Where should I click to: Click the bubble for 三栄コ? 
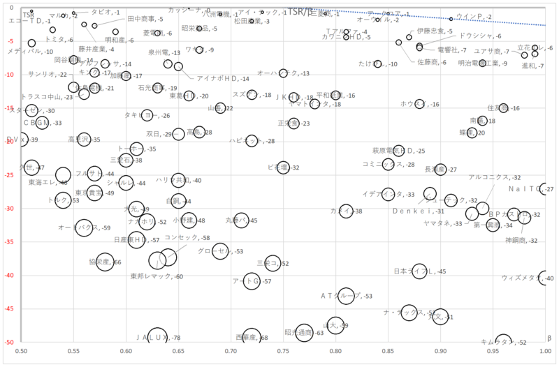[x=273, y=263]
